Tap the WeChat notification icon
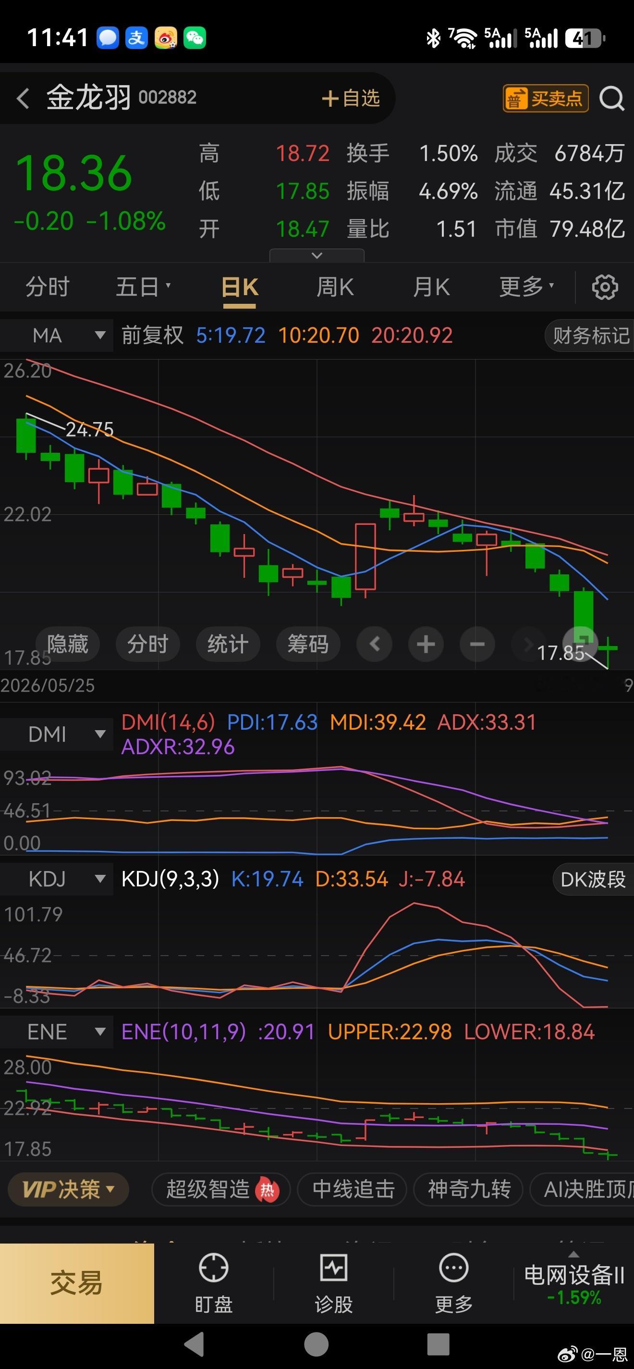 195,37
